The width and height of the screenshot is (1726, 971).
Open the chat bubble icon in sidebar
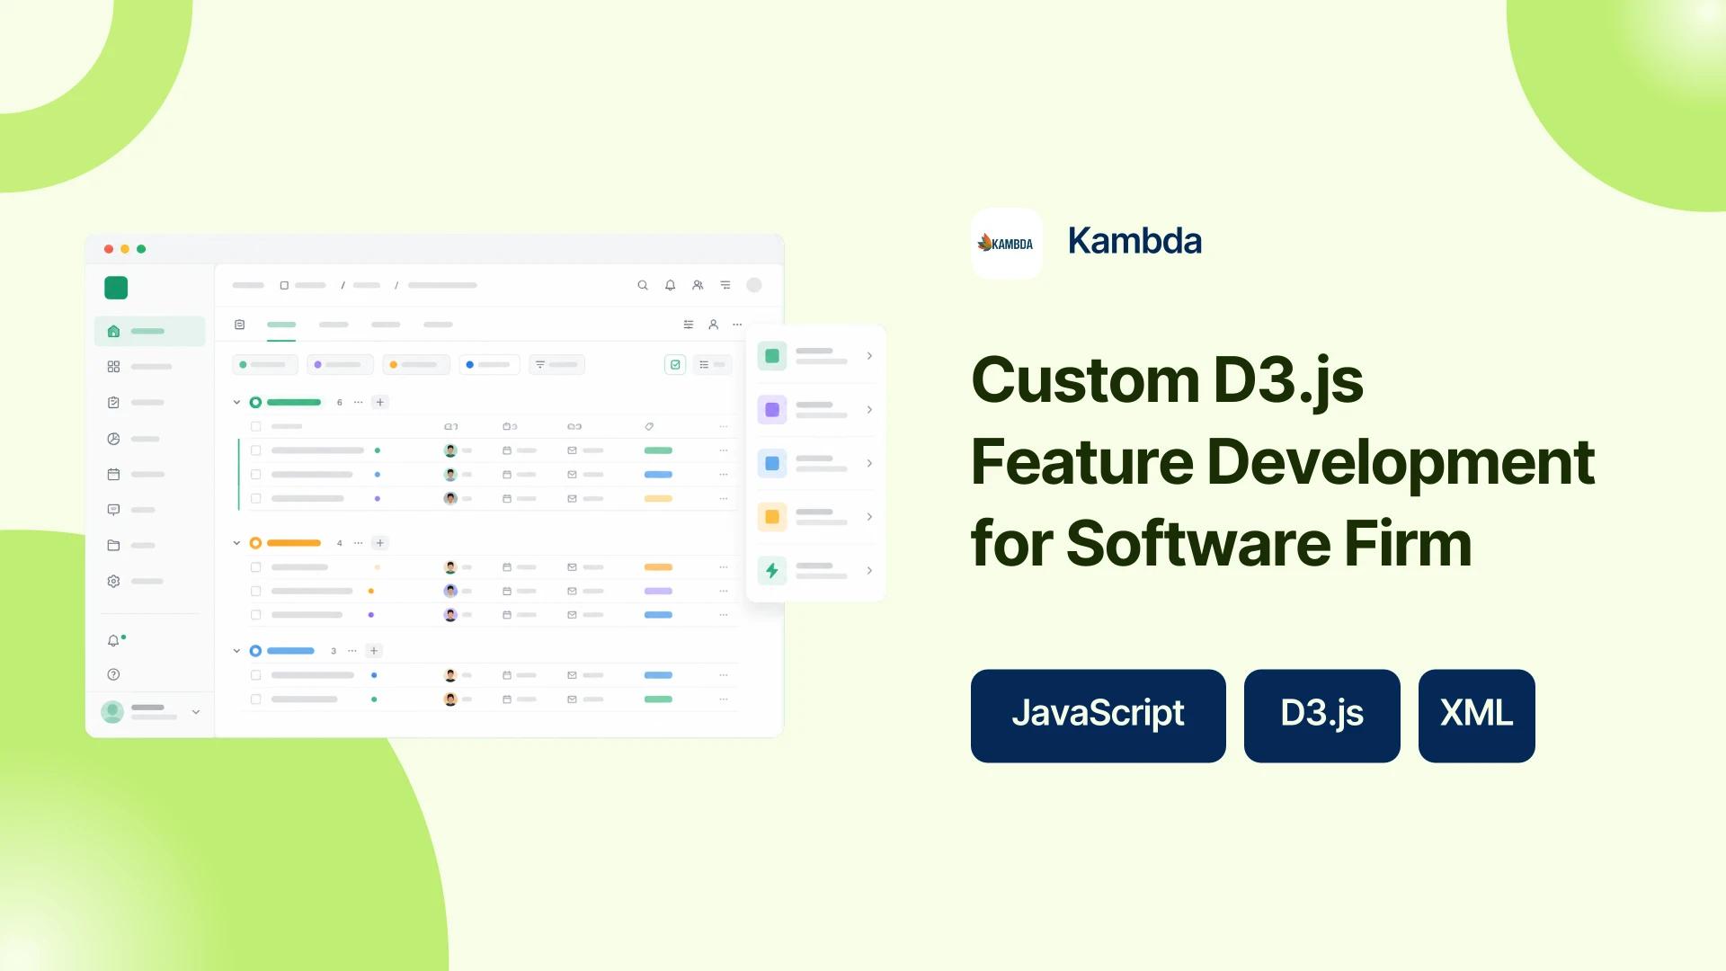tap(113, 510)
